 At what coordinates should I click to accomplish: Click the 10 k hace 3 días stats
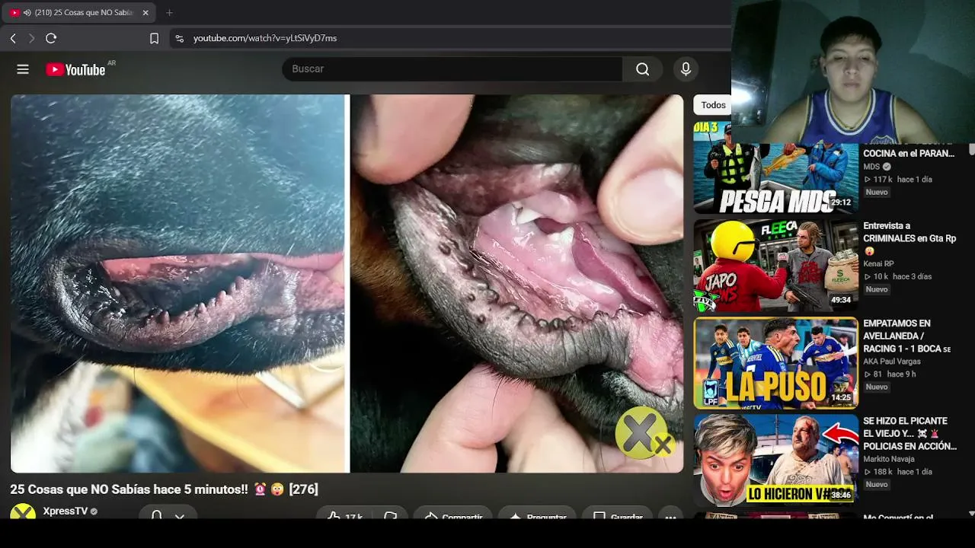[x=897, y=277]
